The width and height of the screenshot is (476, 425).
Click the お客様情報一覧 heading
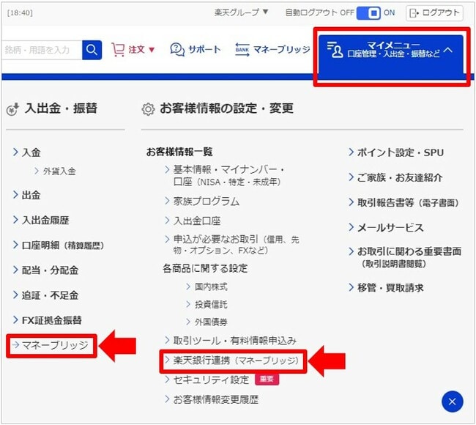pos(179,152)
